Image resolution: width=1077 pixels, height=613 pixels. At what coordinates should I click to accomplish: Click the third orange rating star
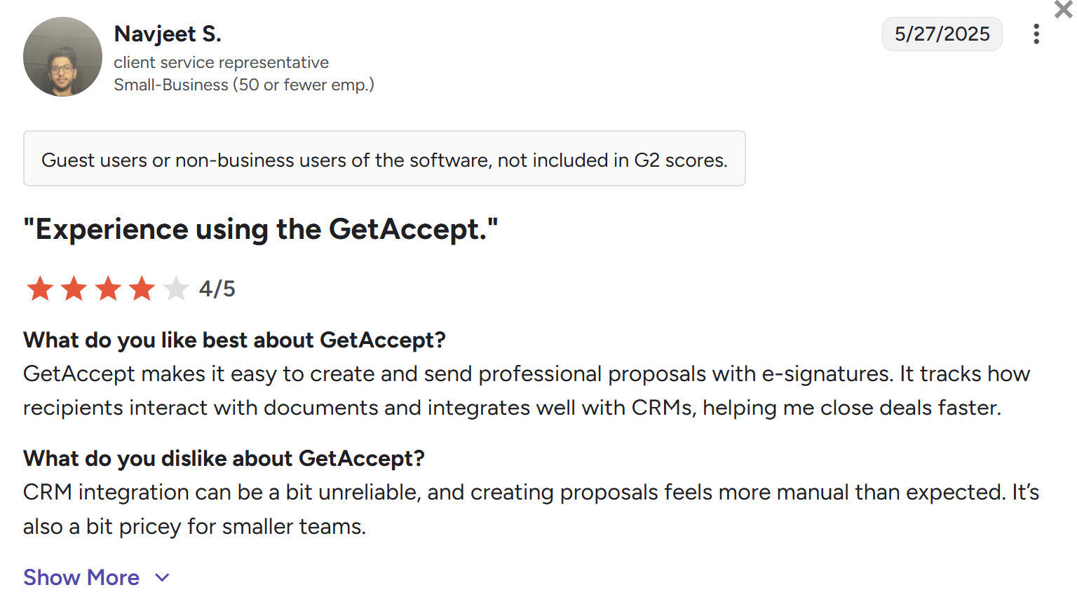tap(108, 289)
